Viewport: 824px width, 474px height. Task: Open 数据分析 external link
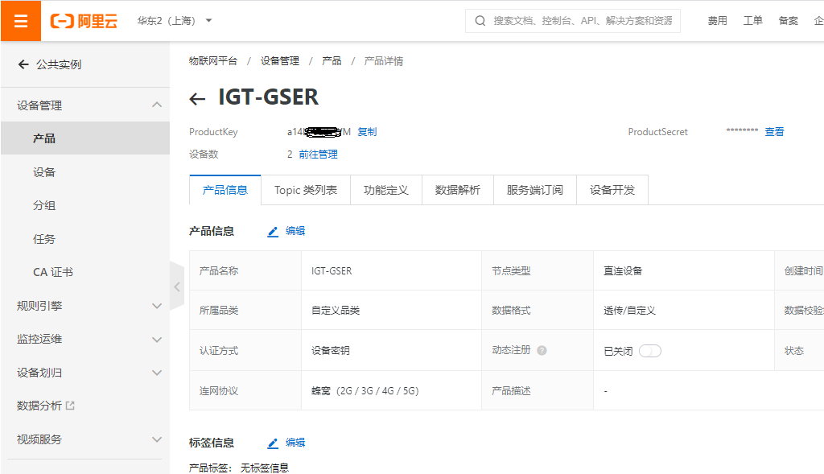39,405
